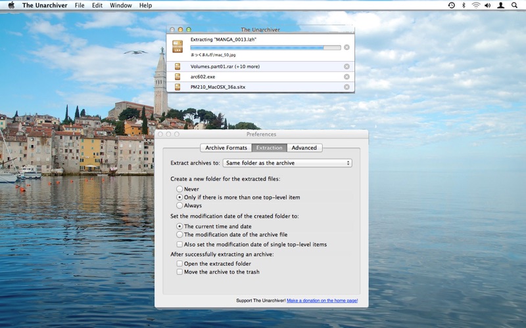Cancel the MANGA_0013.lzh extraction
The width and height of the screenshot is (526, 328).
click(x=347, y=47)
